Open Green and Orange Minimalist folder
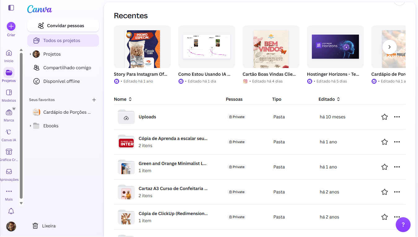 click(x=172, y=163)
